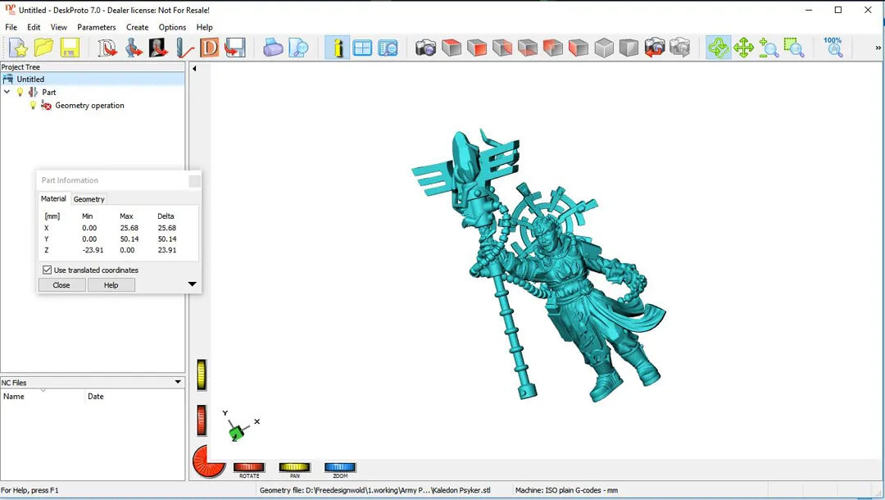Click the Machine ISO plain G-codes status text

(x=566, y=490)
